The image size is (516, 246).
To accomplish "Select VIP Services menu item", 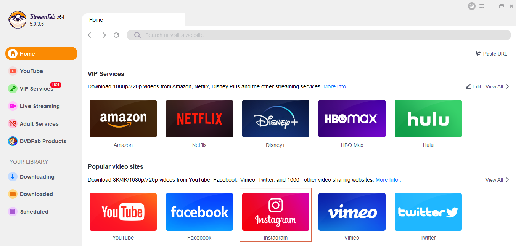I will coord(41,89).
